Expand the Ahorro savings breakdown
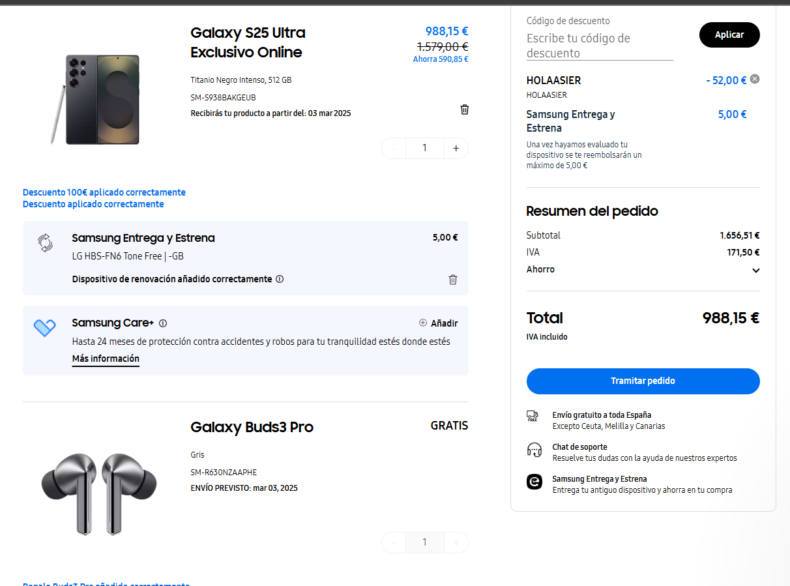Screen dimensions: 790x586 point(755,270)
